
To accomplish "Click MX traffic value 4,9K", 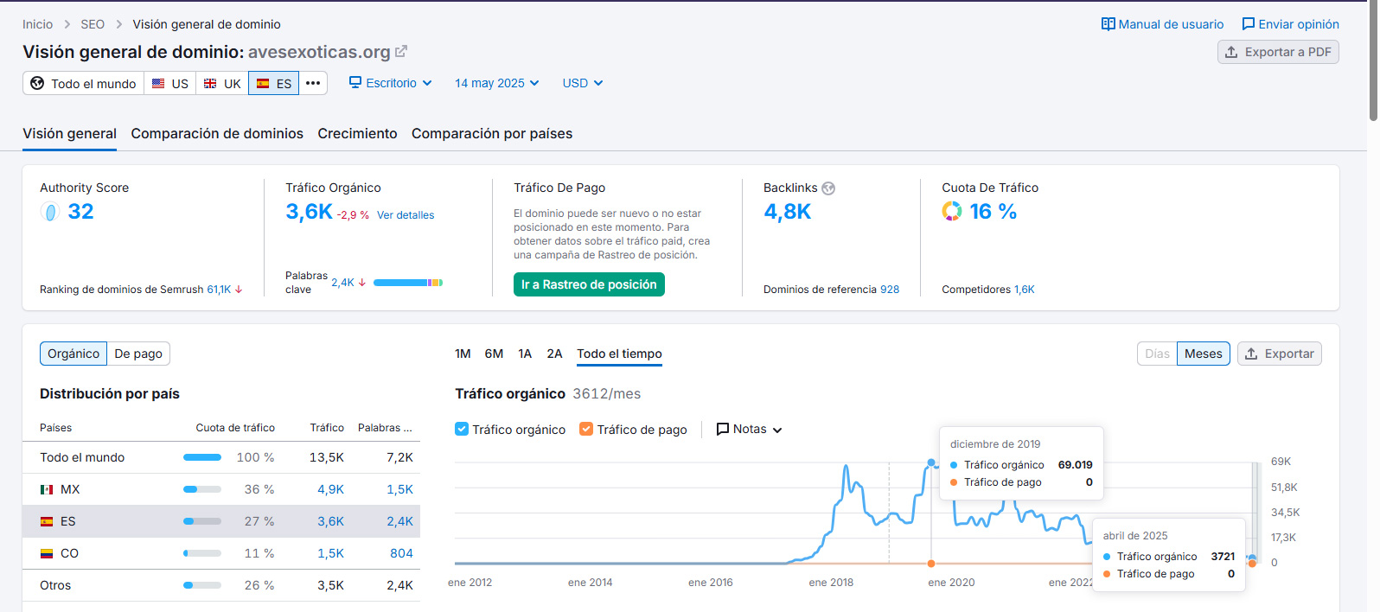I will click(330, 489).
